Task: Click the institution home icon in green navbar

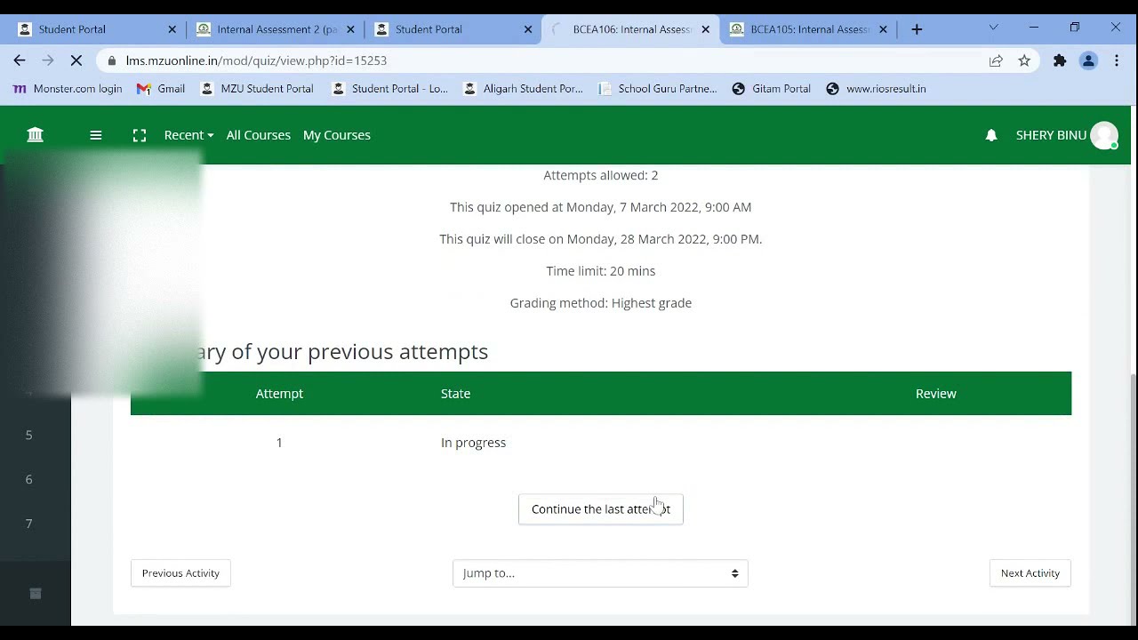Action: [36, 135]
